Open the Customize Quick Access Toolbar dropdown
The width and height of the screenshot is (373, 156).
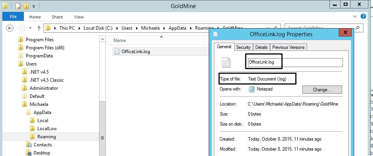click(x=34, y=7)
